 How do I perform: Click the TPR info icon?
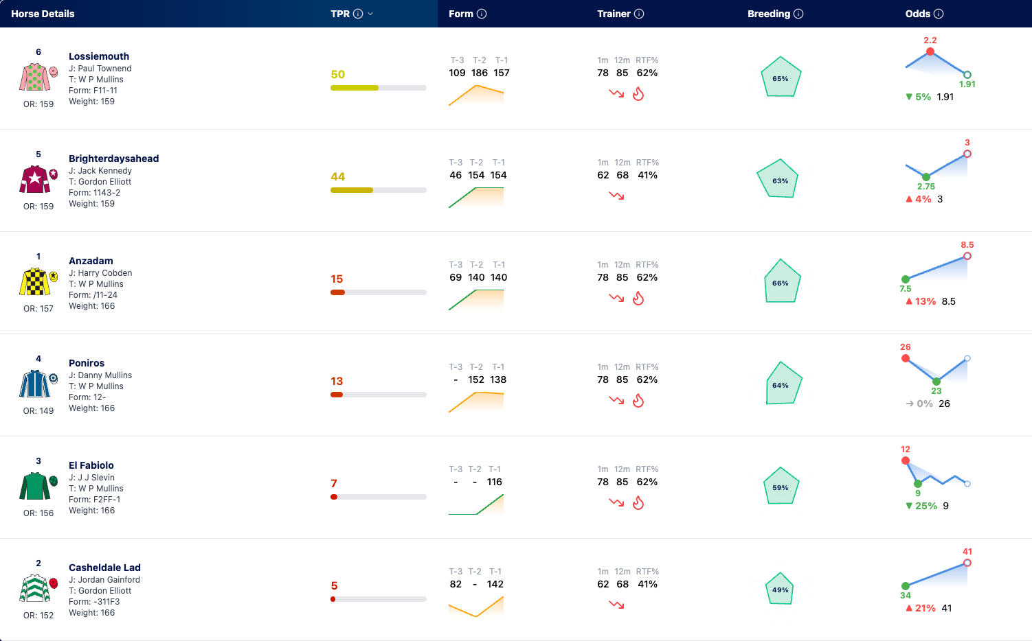(358, 14)
